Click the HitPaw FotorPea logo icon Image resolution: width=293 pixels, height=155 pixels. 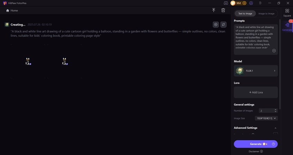click(x=5, y=3)
